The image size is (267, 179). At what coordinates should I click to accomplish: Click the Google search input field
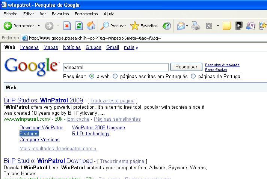coord(116,67)
